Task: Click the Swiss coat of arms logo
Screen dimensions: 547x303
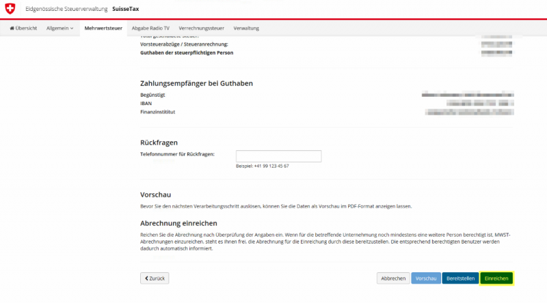Action: point(10,9)
